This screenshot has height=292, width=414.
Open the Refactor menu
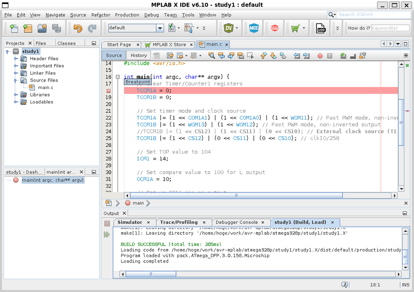(x=101, y=15)
